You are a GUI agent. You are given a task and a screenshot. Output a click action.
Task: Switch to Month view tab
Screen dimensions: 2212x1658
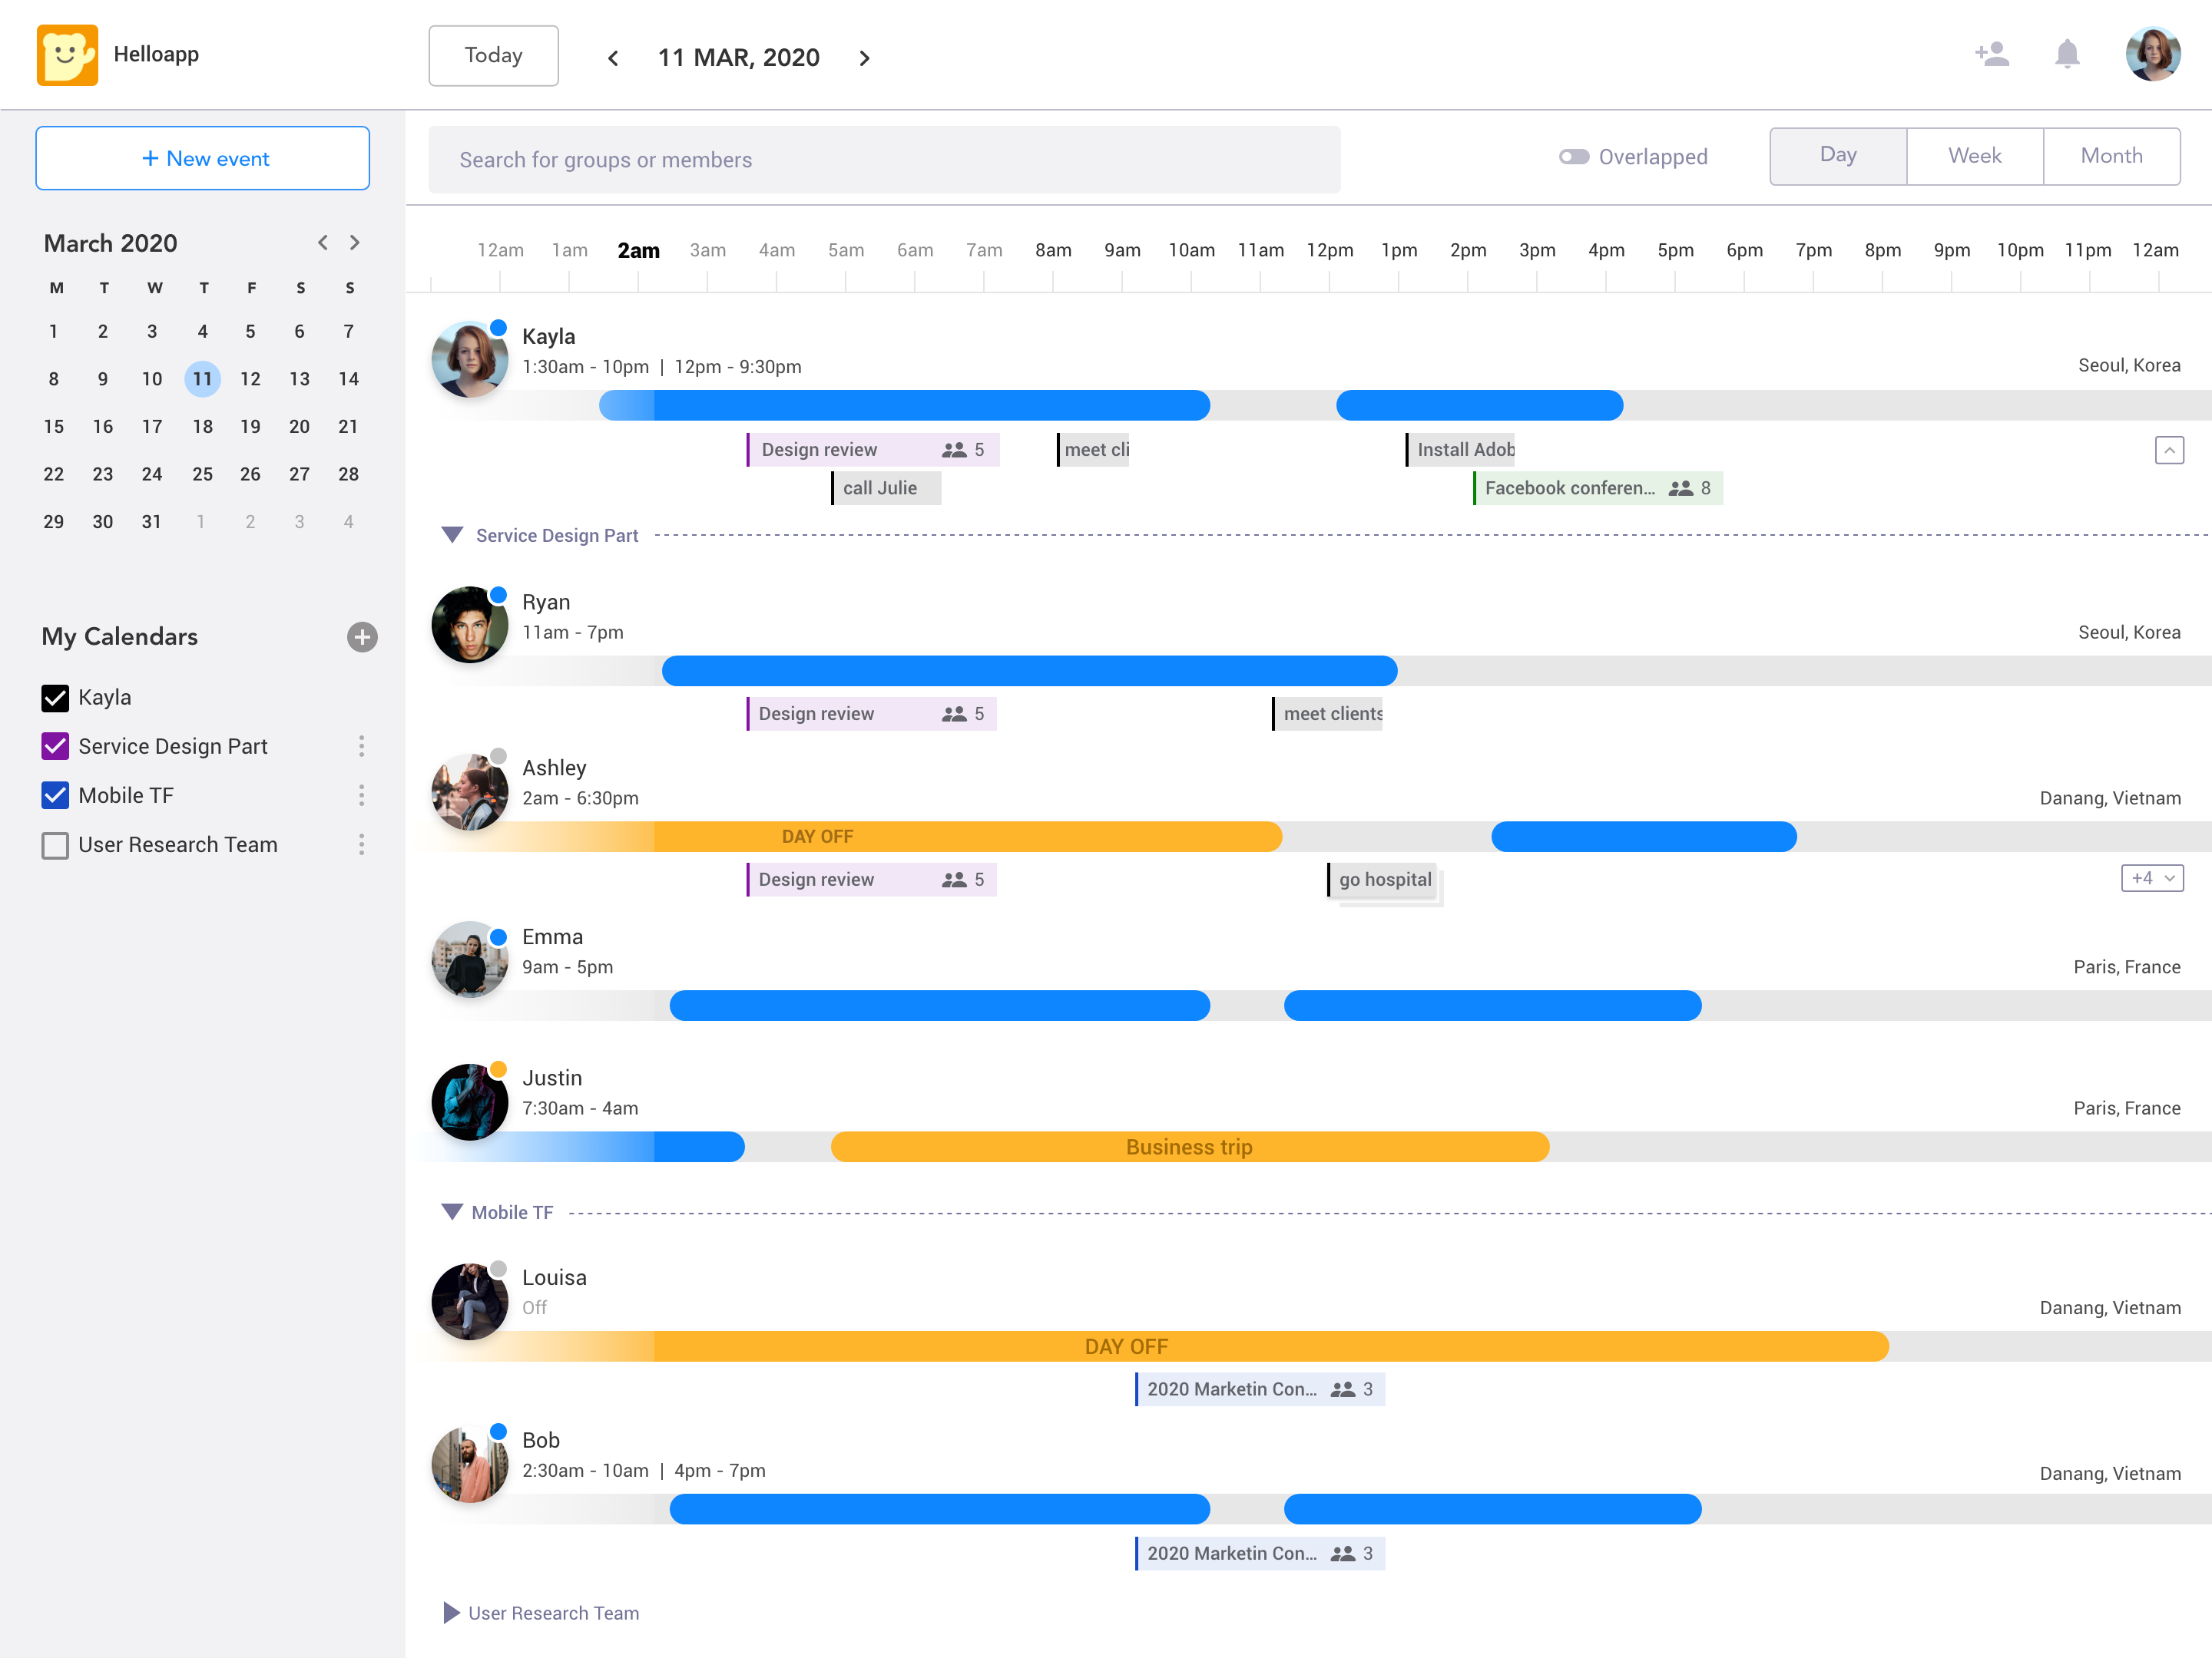(x=2111, y=156)
